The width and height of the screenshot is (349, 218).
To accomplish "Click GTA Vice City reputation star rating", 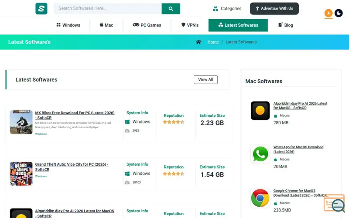I will click(174, 174).
